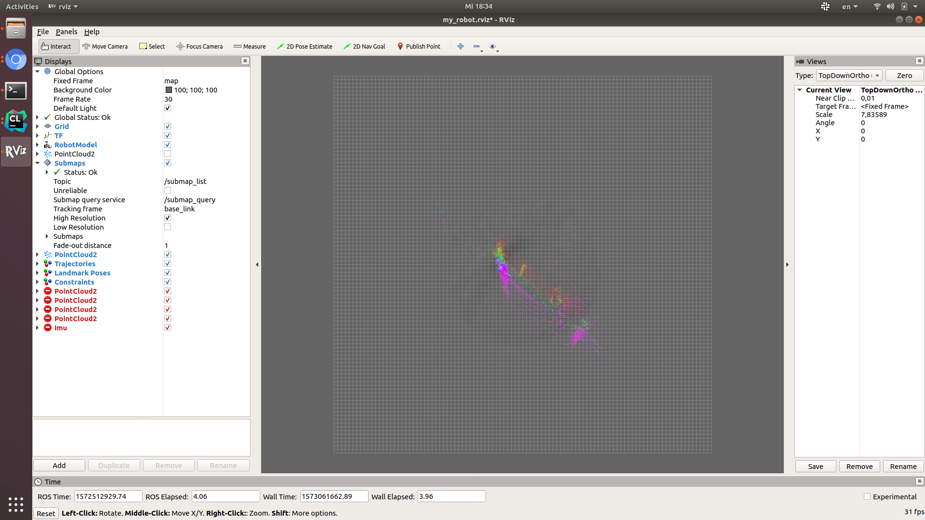Choose the Select tool
Viewport: 925px width, 520px height.
tap(152, 46)
